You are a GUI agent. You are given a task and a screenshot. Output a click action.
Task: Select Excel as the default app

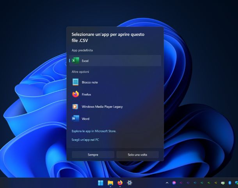click(x=115, y=60)
